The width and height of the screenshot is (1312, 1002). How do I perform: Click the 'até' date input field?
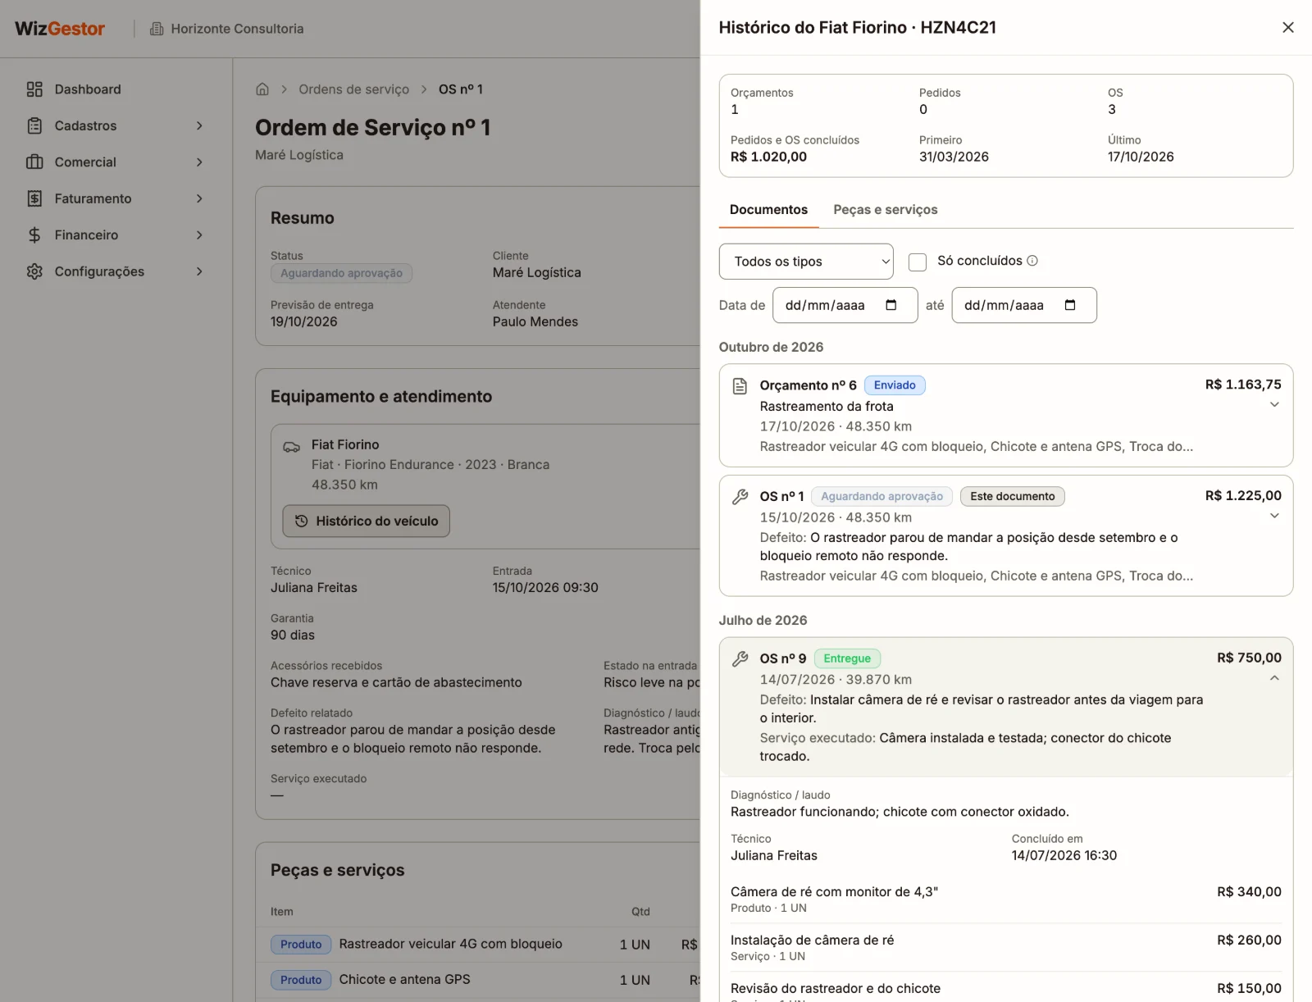1024,305
